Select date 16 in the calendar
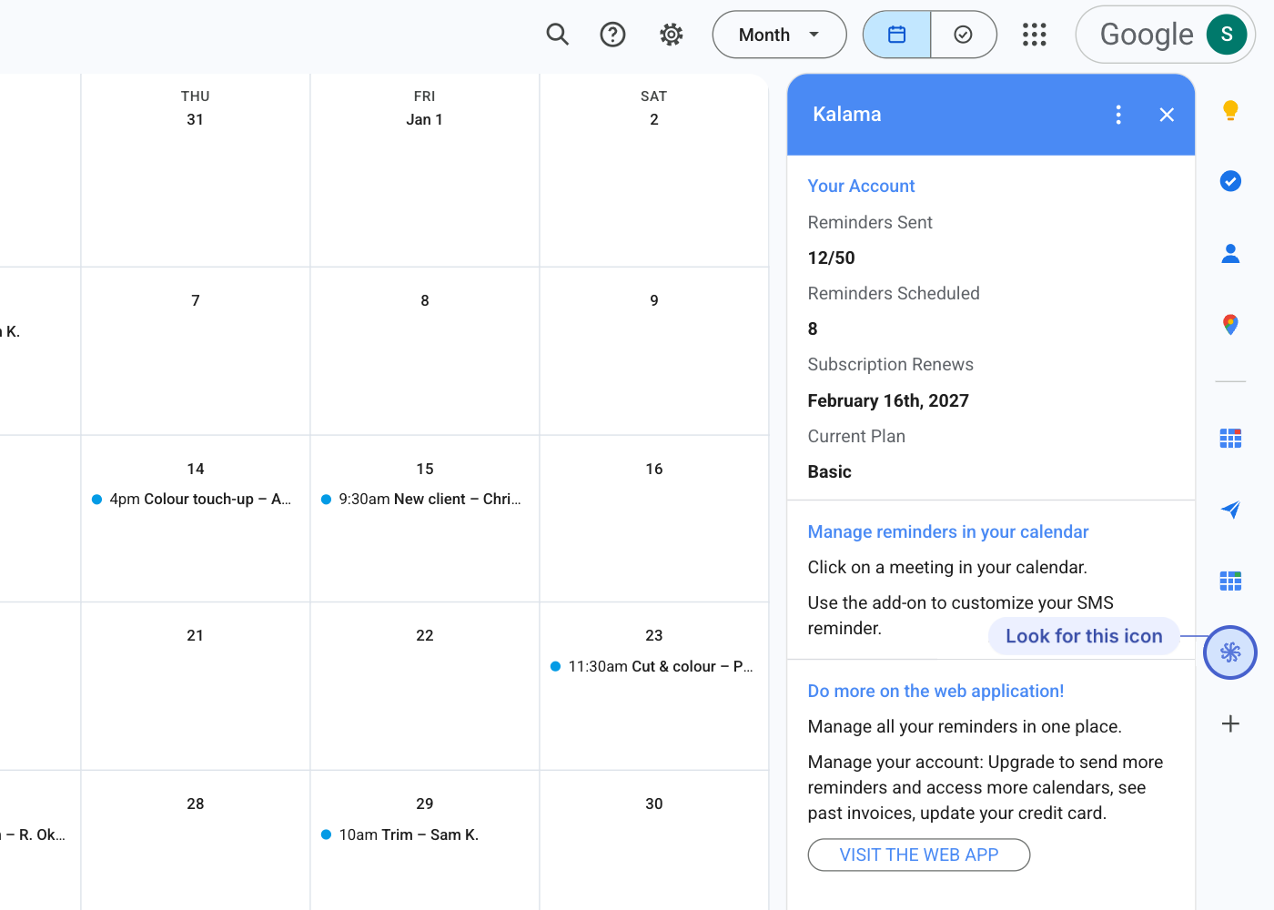Viewport: 1274px width, 910px height. coord(654,469)
